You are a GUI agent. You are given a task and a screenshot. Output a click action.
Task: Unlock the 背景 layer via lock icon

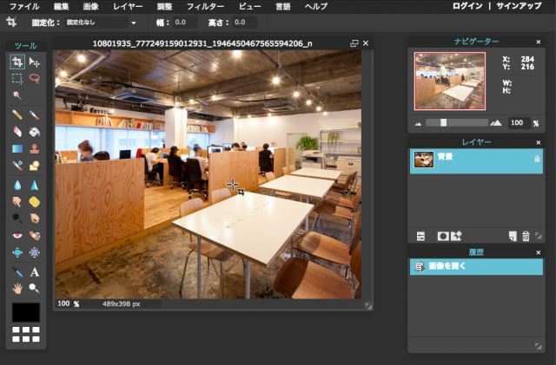click(536, 158)
